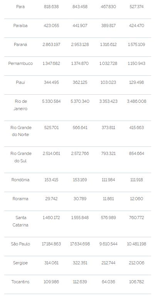This screenshot has width=157, height=296.
Task: Select the São Paulo row label
Action: 20,244
